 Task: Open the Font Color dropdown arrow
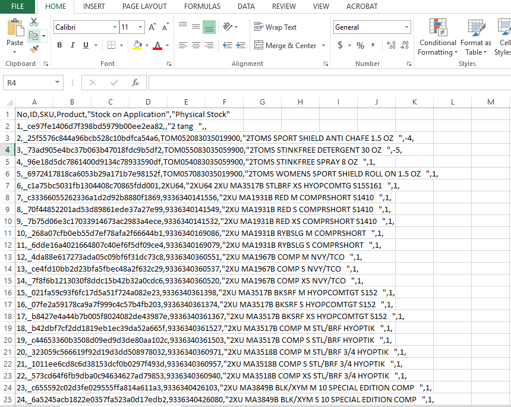(167, 45)
